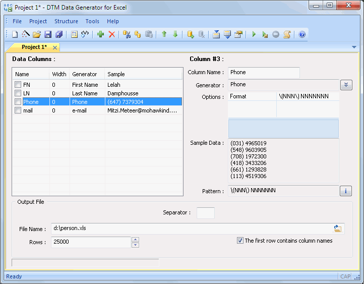Copy the column with the yellow cylinders icon
Screen dimensions: 364x284
click(138, 34)
